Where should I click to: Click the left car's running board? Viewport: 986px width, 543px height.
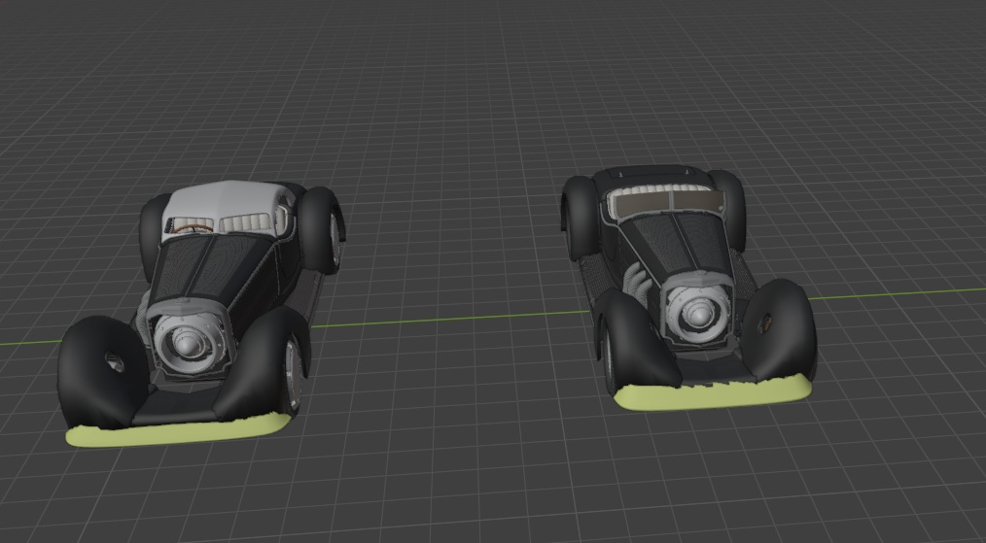coord(313,289)
